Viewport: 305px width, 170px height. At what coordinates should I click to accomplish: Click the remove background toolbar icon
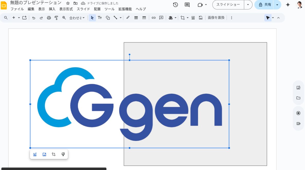193,18
